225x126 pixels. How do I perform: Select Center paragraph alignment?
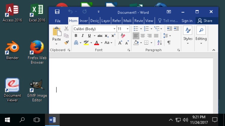coord(142,36)
